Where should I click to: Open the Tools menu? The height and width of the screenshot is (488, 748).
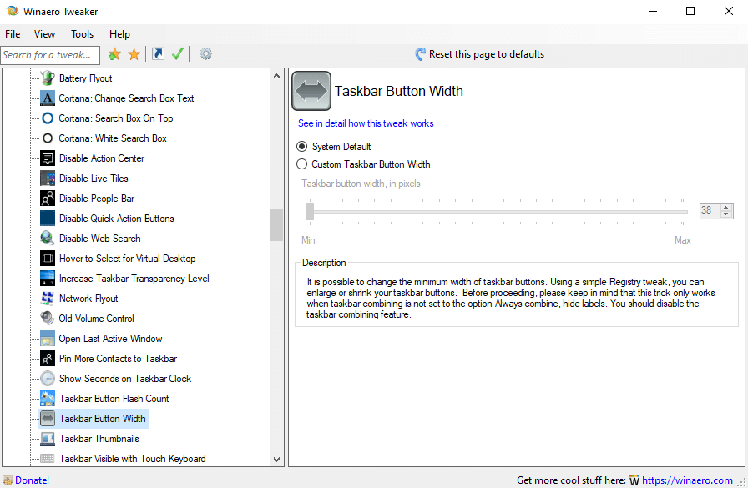[82, 34]
